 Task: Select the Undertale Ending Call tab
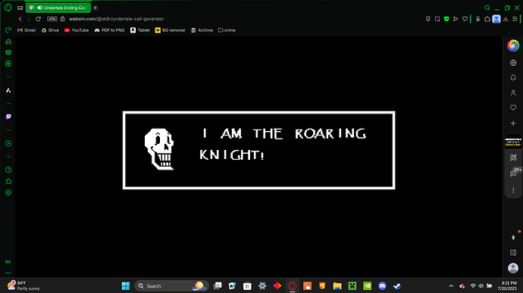[58, 8]
